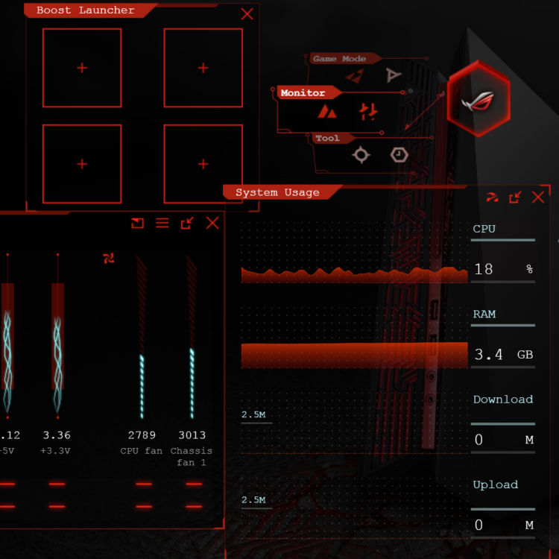Viewport: 559px width, 559px height.
Task: Click the second Game Mode arrow icon
Action: [393, 75]
